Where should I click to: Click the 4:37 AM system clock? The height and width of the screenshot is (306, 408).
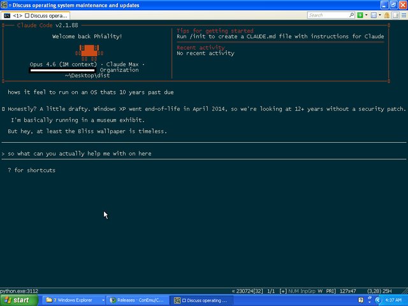(393, 300)
